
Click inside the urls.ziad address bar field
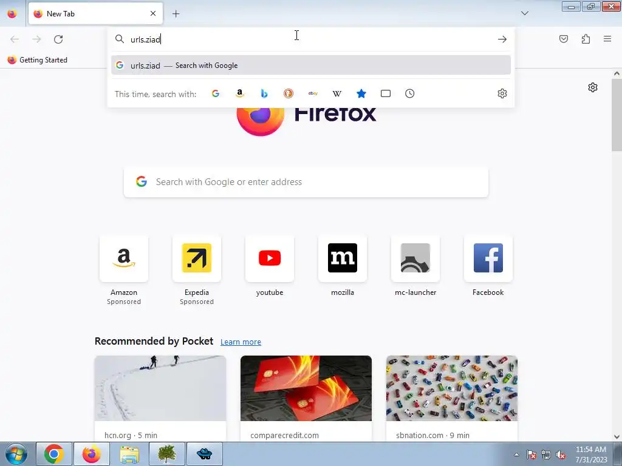pos(311,39)
